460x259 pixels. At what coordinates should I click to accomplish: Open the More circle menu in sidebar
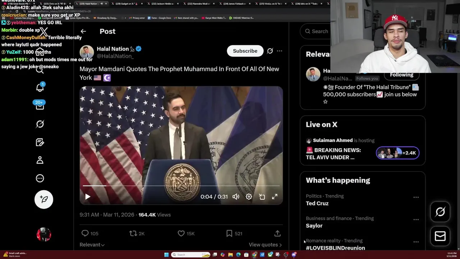tap(40, 178)
